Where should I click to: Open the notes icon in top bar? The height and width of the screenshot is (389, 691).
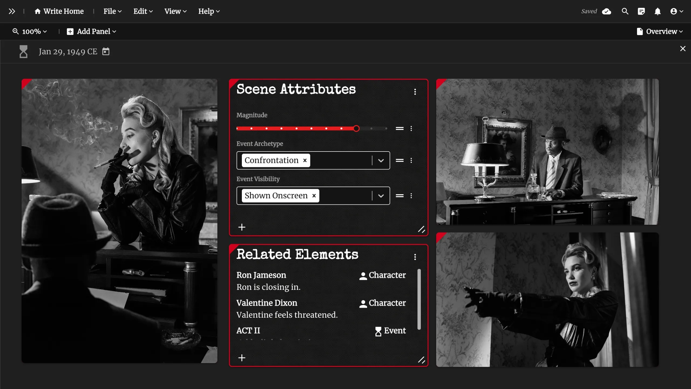click(x=641, y=11)
